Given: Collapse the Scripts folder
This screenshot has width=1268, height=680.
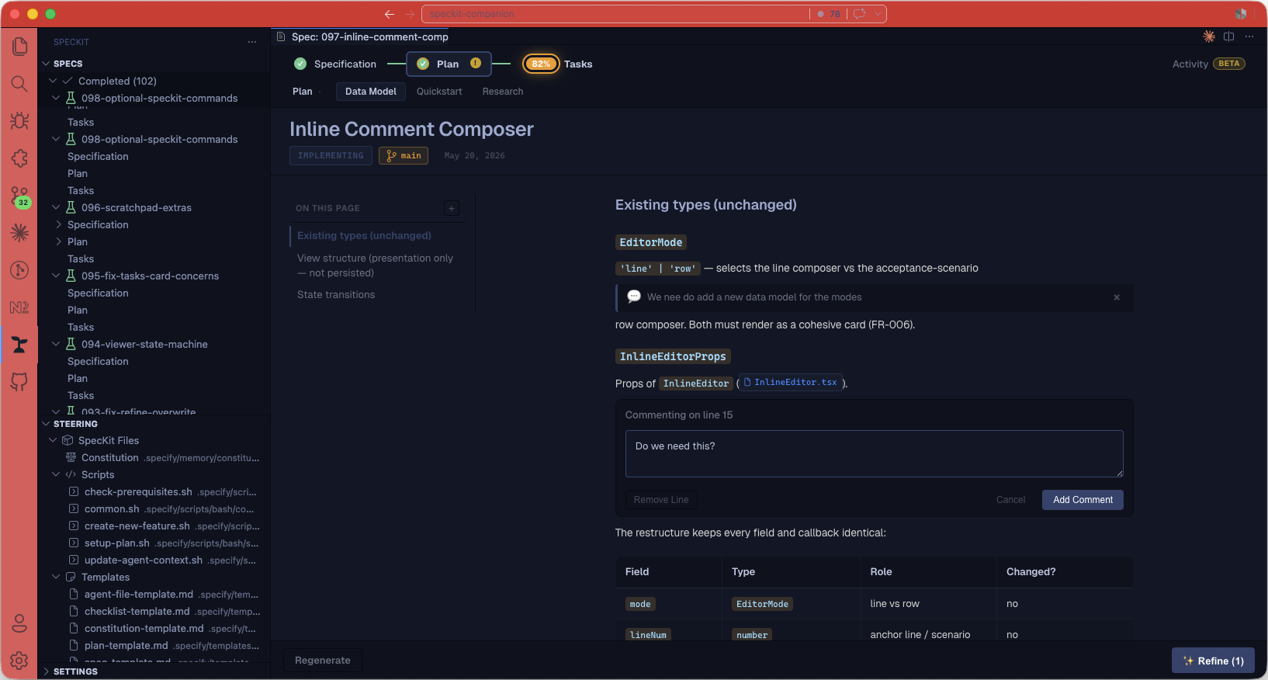Looking at the screenshot, I should [56, 474].
